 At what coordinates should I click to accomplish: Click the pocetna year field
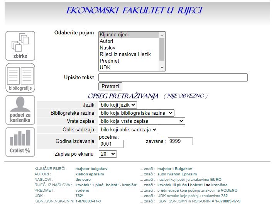111,144
